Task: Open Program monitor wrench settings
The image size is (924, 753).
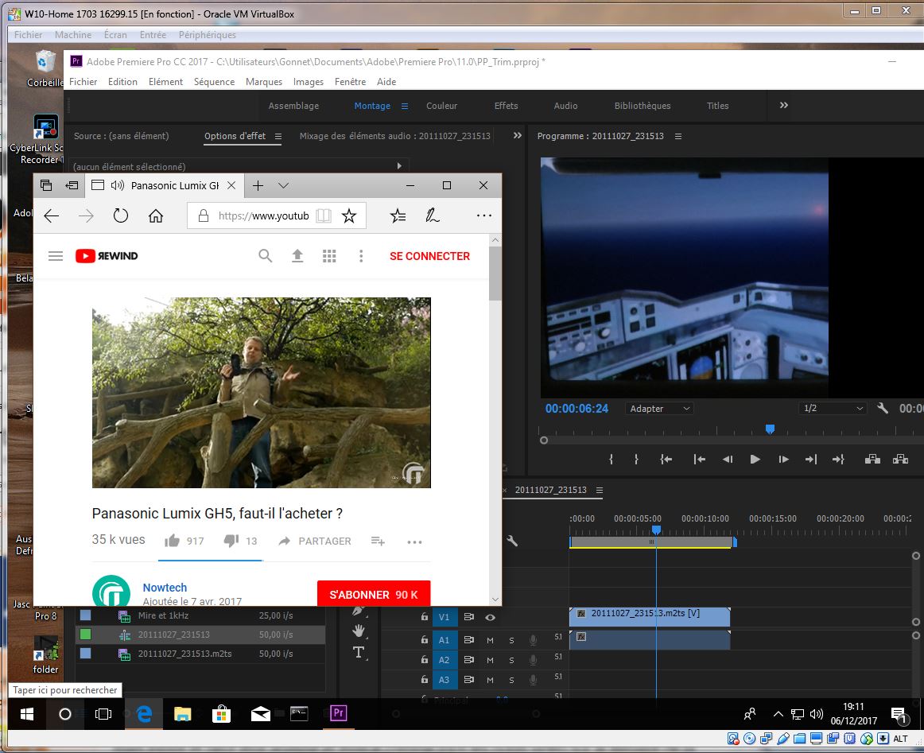Action: click(883, 409)
